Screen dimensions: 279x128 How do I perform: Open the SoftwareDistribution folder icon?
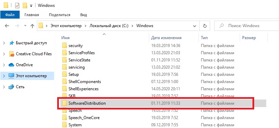tap(64, 103)
